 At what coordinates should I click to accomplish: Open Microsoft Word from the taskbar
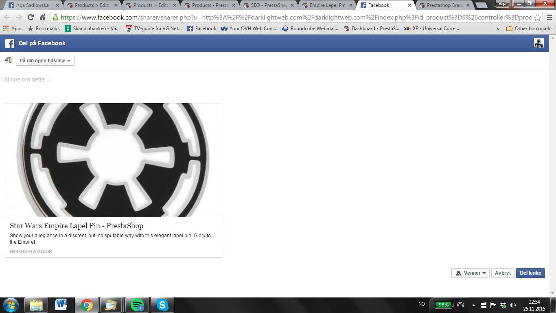click(61, 305)
